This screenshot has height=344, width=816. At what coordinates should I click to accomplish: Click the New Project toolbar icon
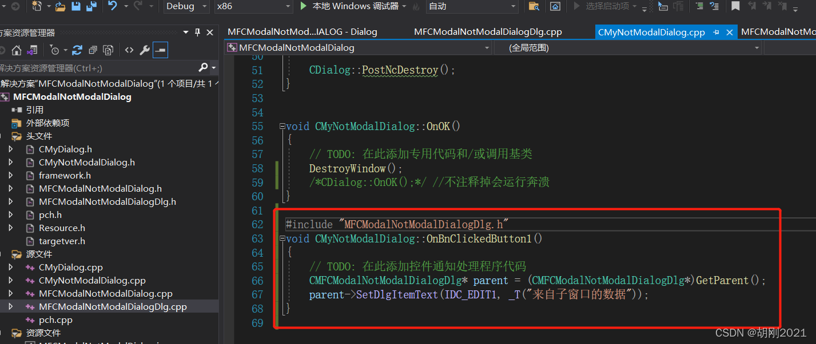tap(37, 6)
